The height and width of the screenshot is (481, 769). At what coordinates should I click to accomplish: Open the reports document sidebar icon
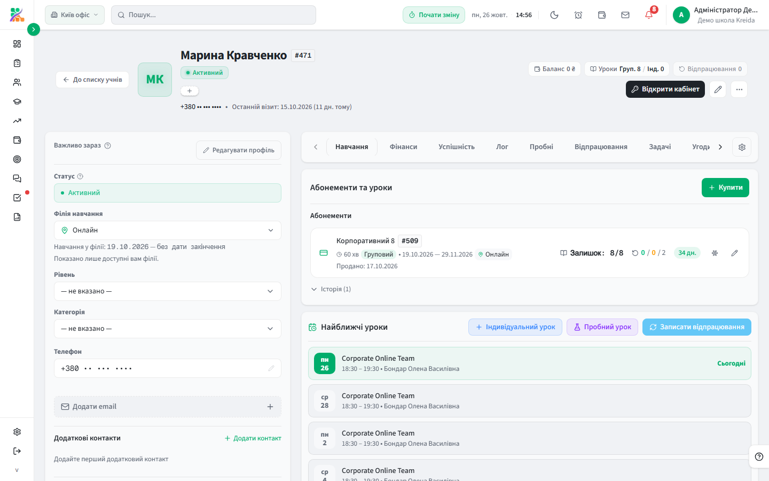click(17, 217)
